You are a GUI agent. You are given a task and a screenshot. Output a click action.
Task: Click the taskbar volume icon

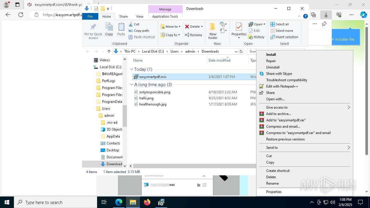coord(332,202)
